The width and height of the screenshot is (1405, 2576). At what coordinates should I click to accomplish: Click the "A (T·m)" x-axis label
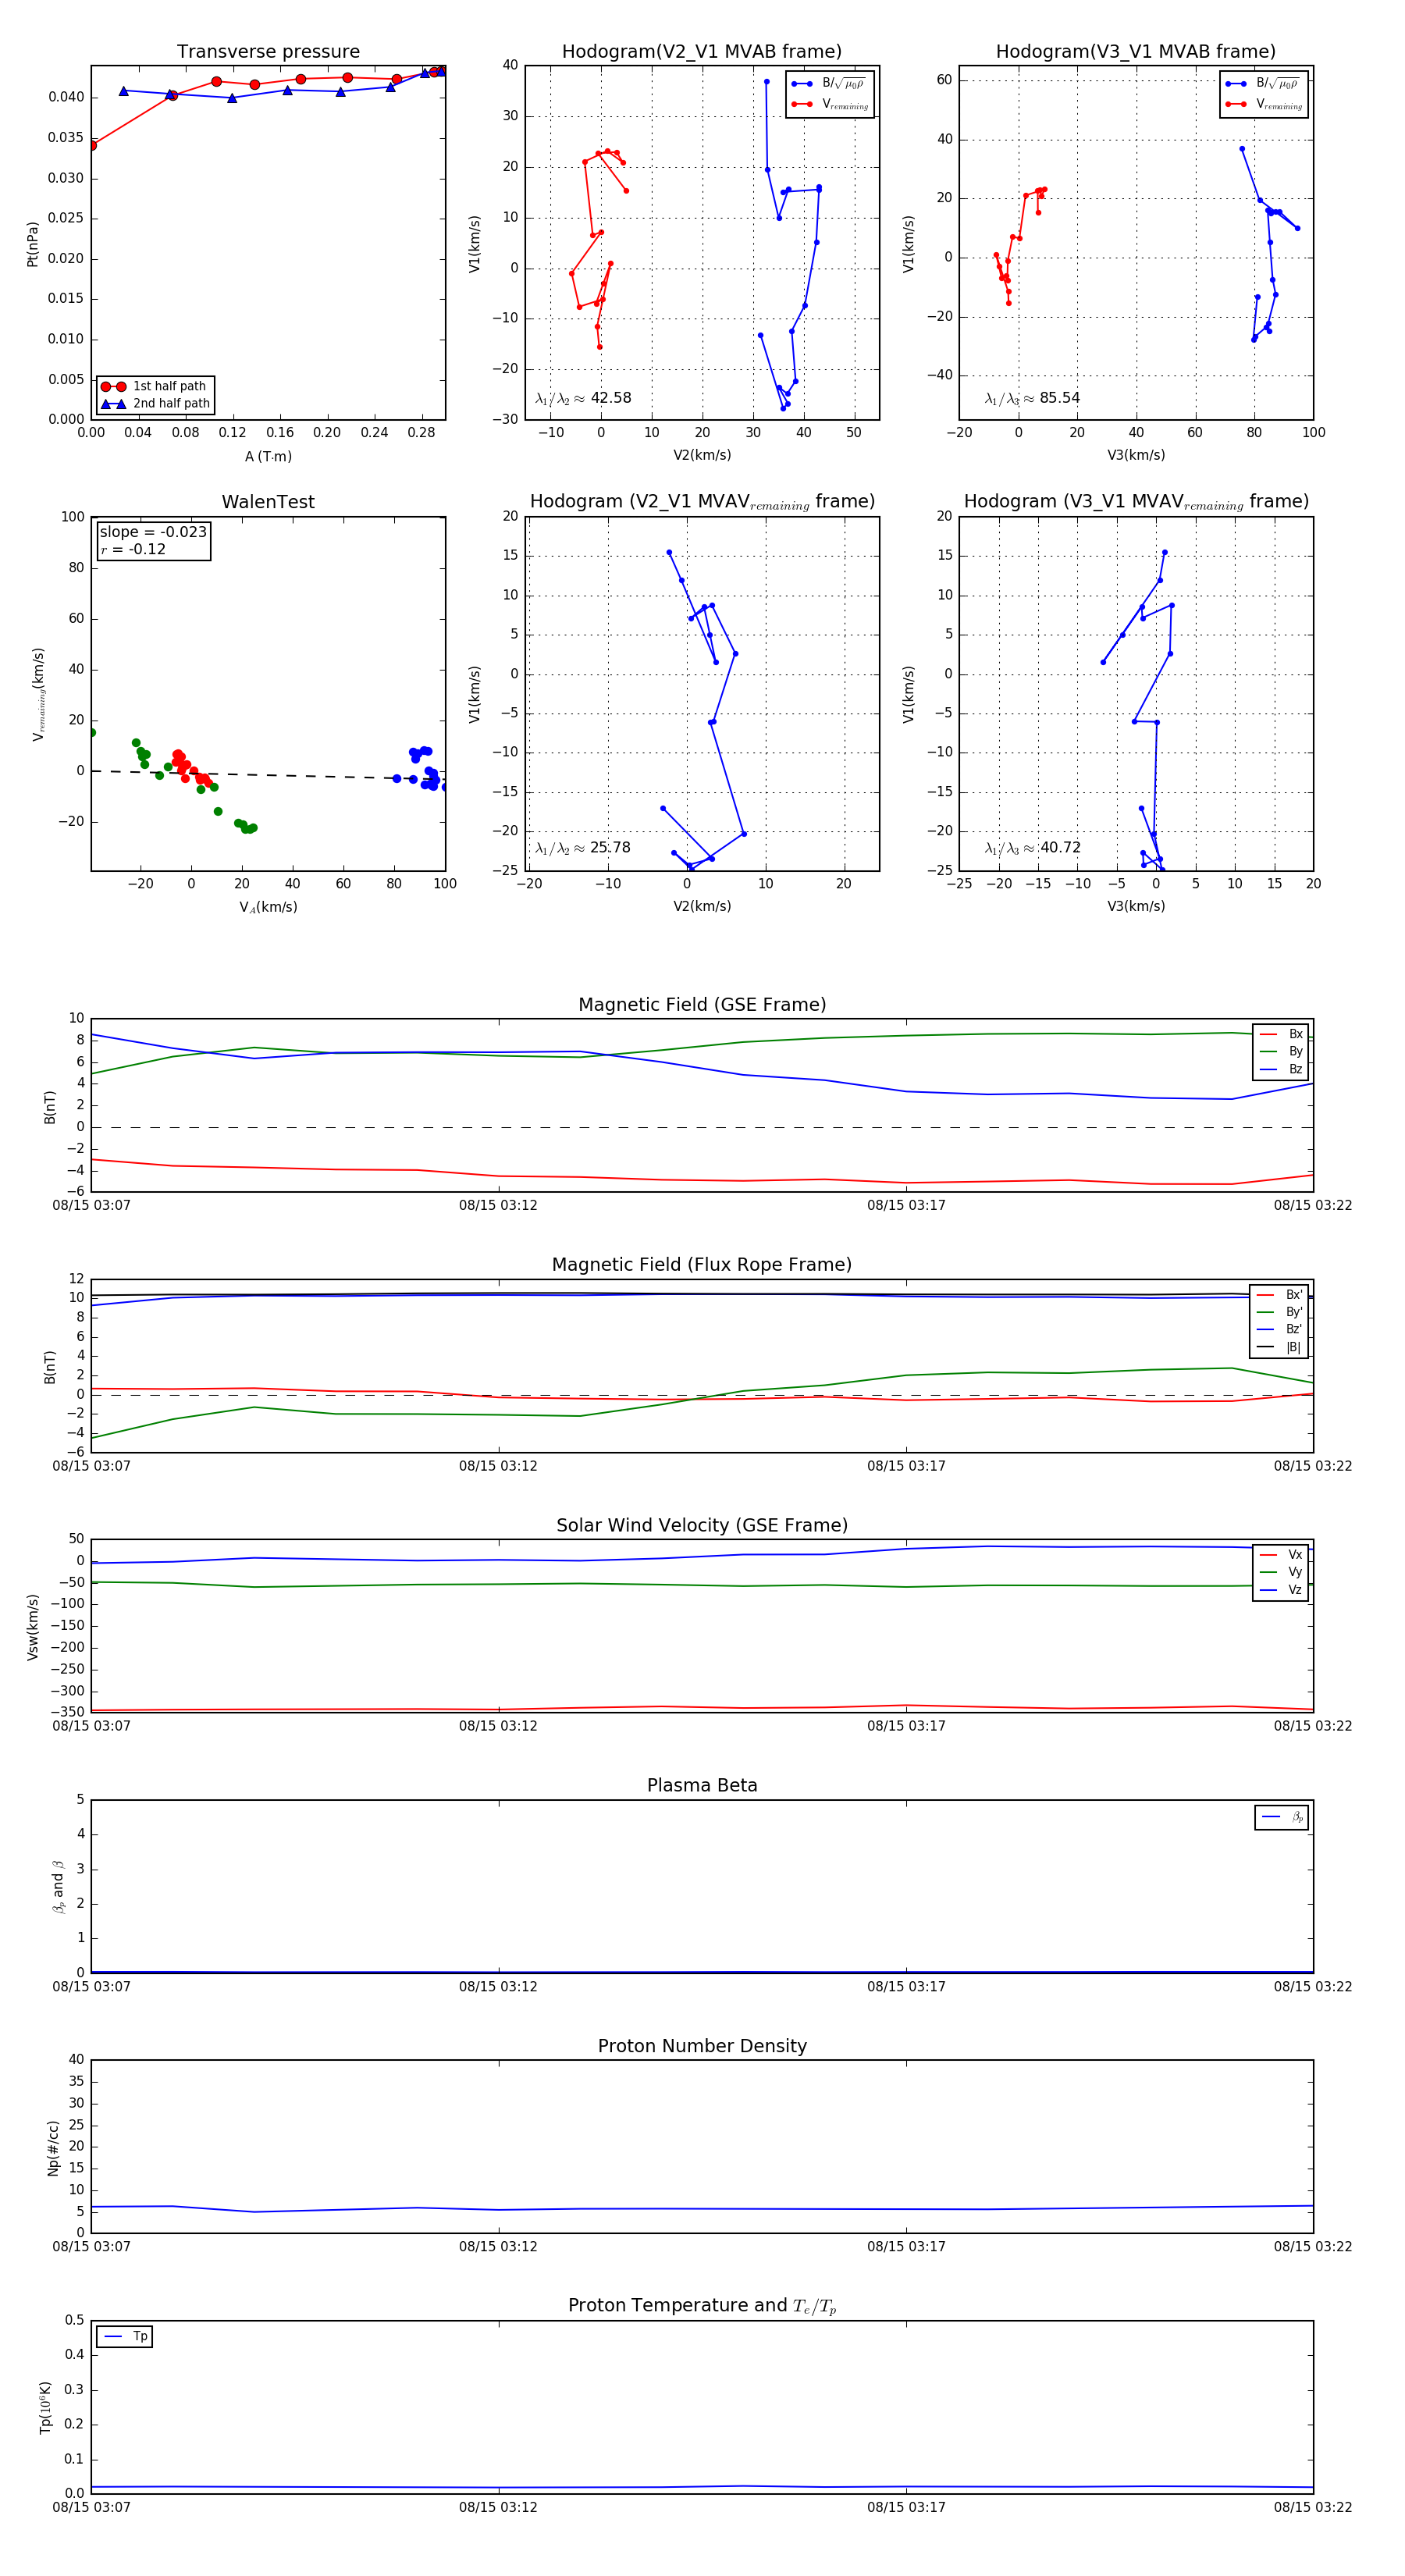(x=268, y=456)
